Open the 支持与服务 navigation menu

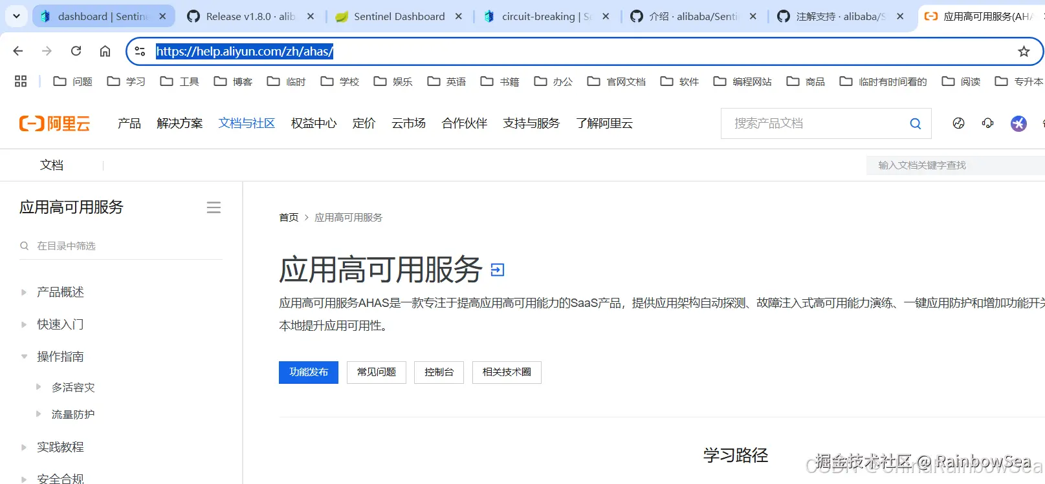pyautogui.click(x=531, y=123)
